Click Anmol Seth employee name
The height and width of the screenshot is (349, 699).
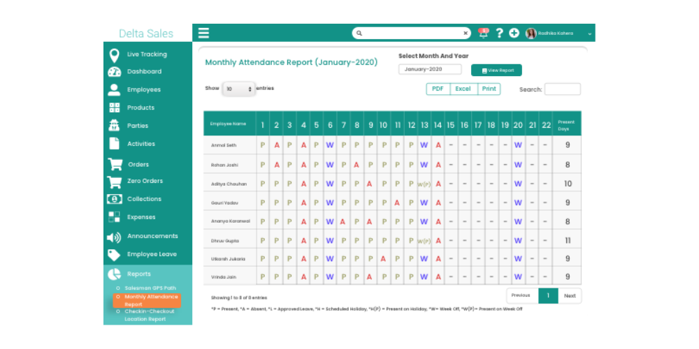[224, 146]
